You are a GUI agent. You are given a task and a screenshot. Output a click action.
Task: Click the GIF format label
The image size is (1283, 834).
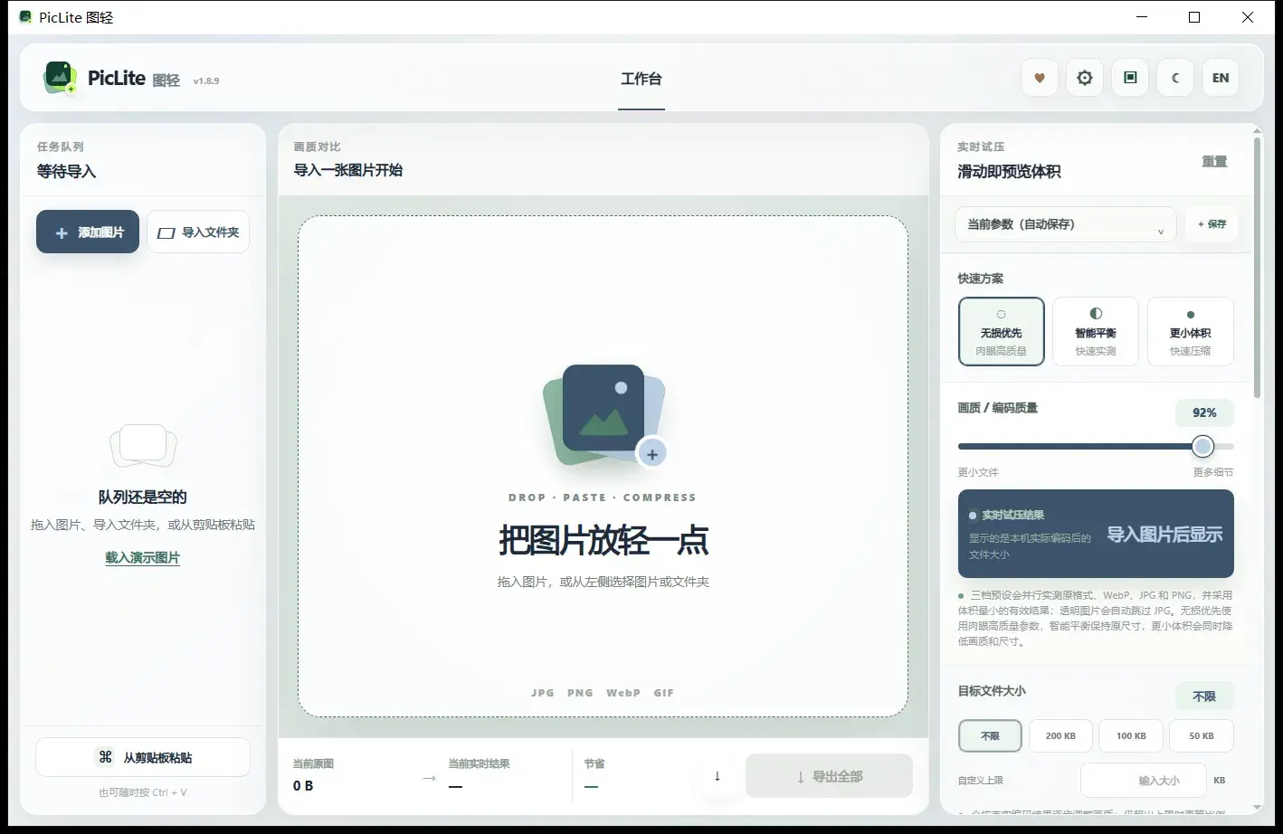664,693
